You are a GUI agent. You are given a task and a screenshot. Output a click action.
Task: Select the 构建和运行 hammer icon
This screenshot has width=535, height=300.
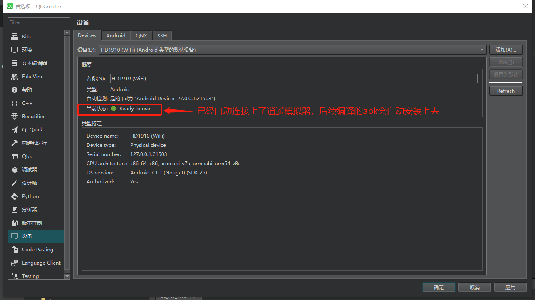15,143
